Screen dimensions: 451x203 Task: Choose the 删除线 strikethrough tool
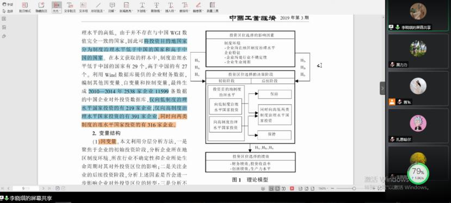click(x=156, y=8)
